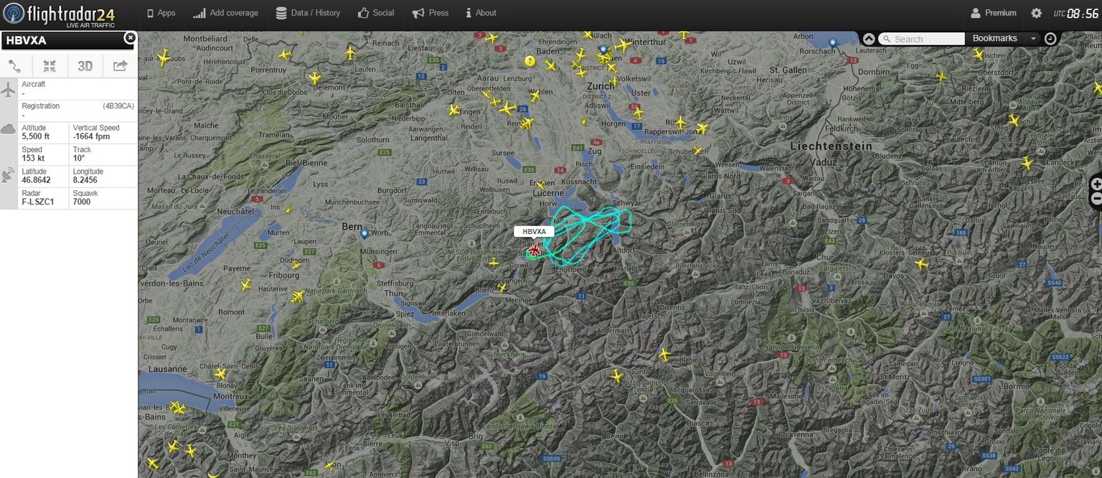Open the Add coverage menu
The image size is (1102, 478).
(x=225, y=13)
